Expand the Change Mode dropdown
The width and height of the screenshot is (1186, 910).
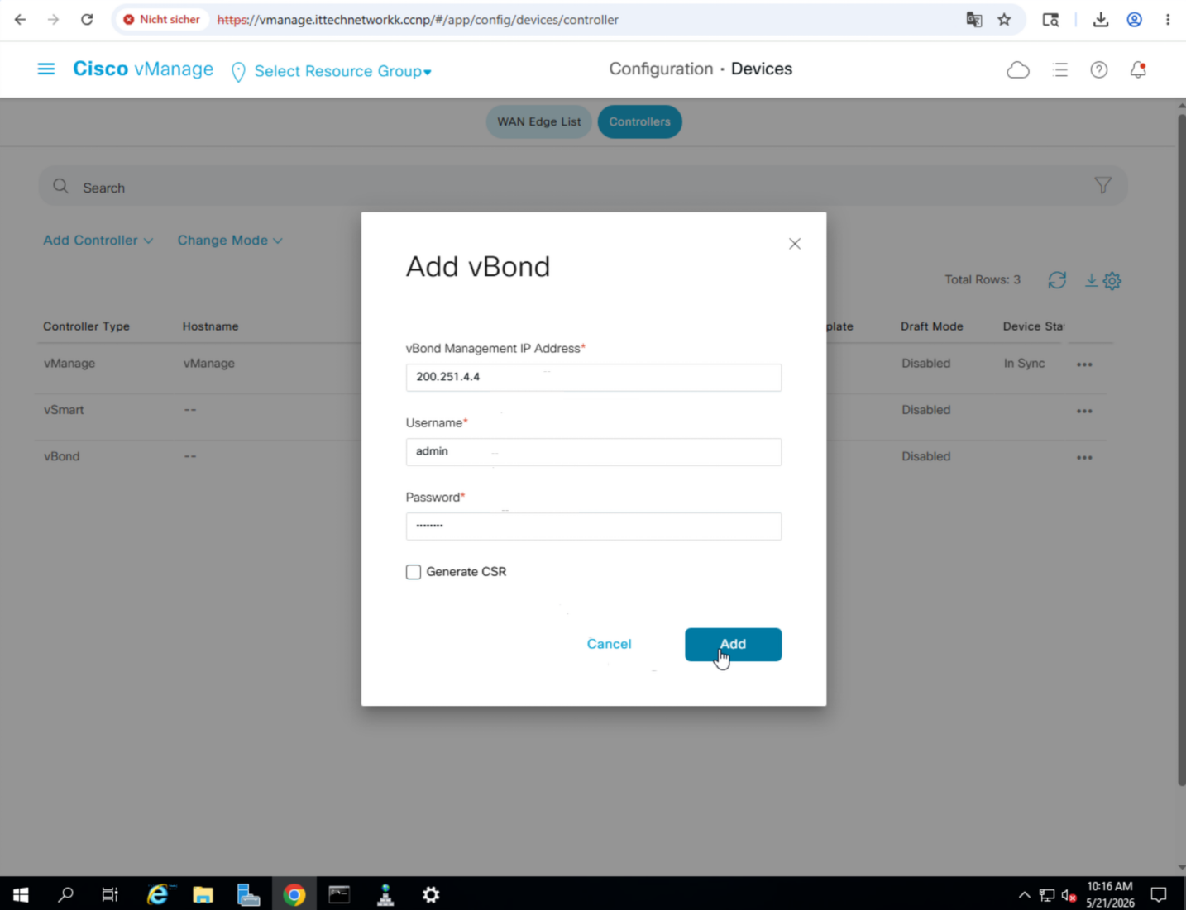[x=230, y=241]
